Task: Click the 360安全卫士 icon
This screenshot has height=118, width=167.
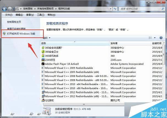Action: 43,52
